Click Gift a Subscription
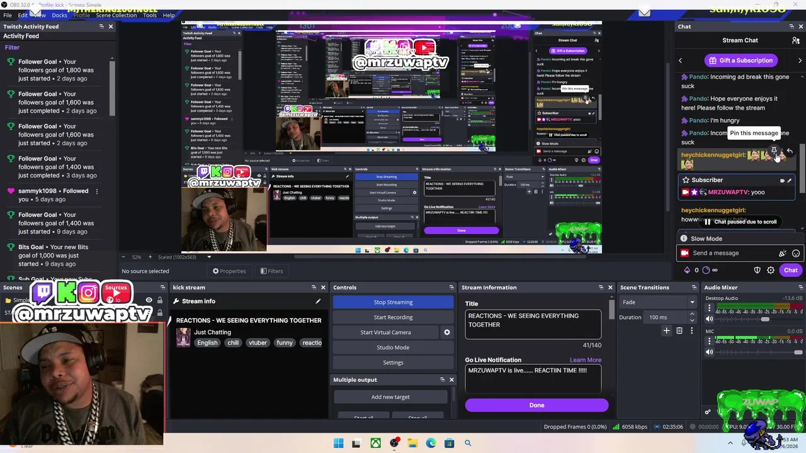806x453 pixels. tap(740, 60)
